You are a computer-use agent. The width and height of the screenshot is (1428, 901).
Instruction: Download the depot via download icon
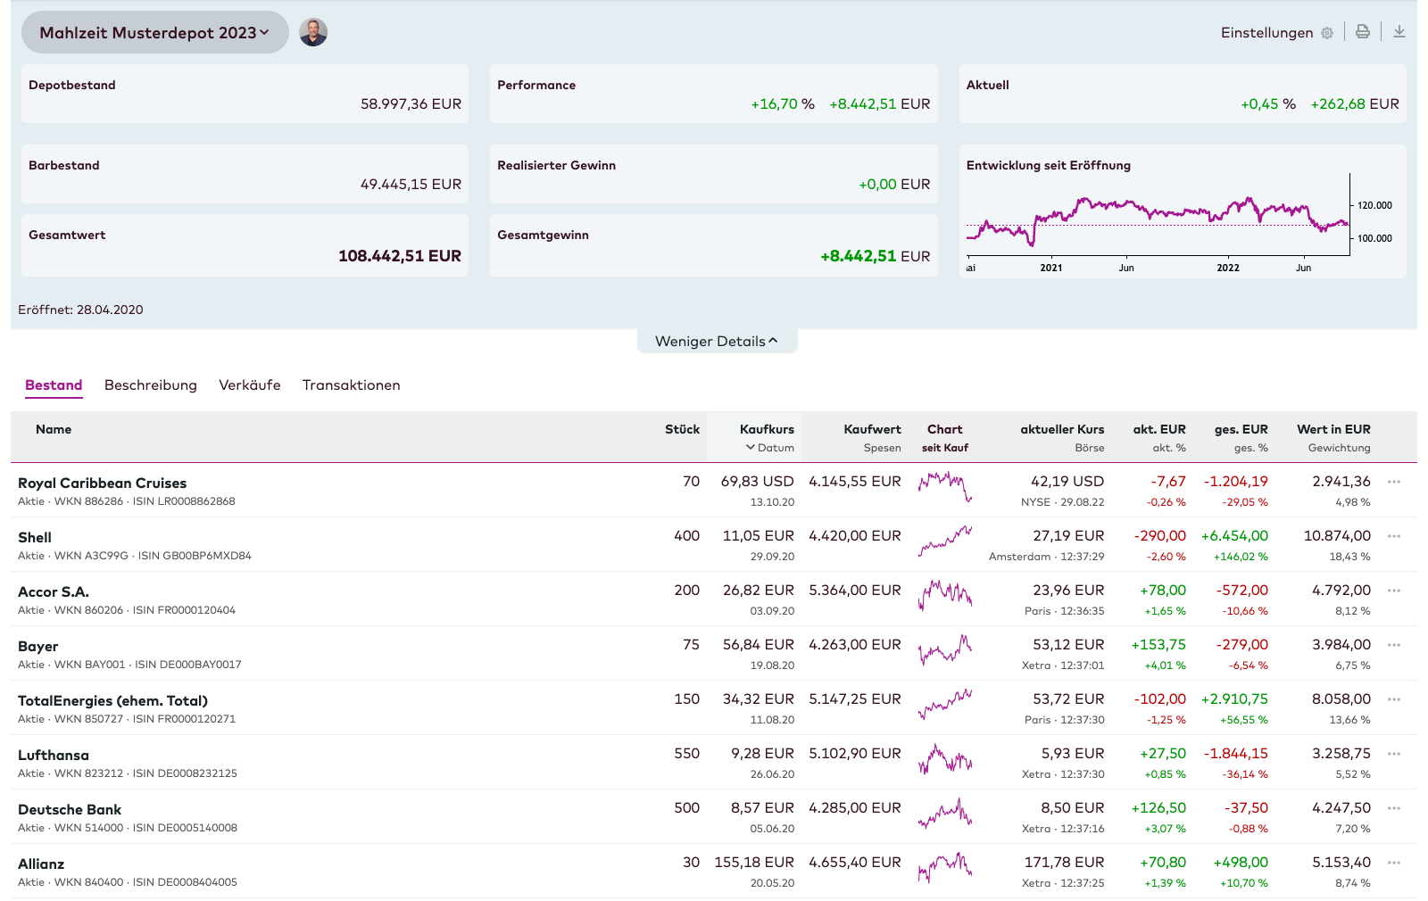[x=1399, y=31]
